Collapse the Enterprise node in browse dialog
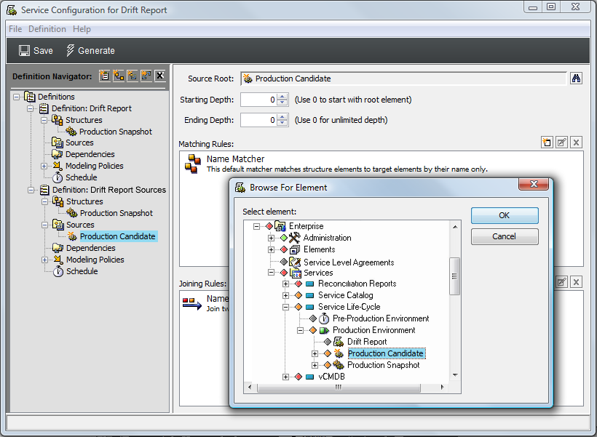597x437 pixels. coord(256,226)
